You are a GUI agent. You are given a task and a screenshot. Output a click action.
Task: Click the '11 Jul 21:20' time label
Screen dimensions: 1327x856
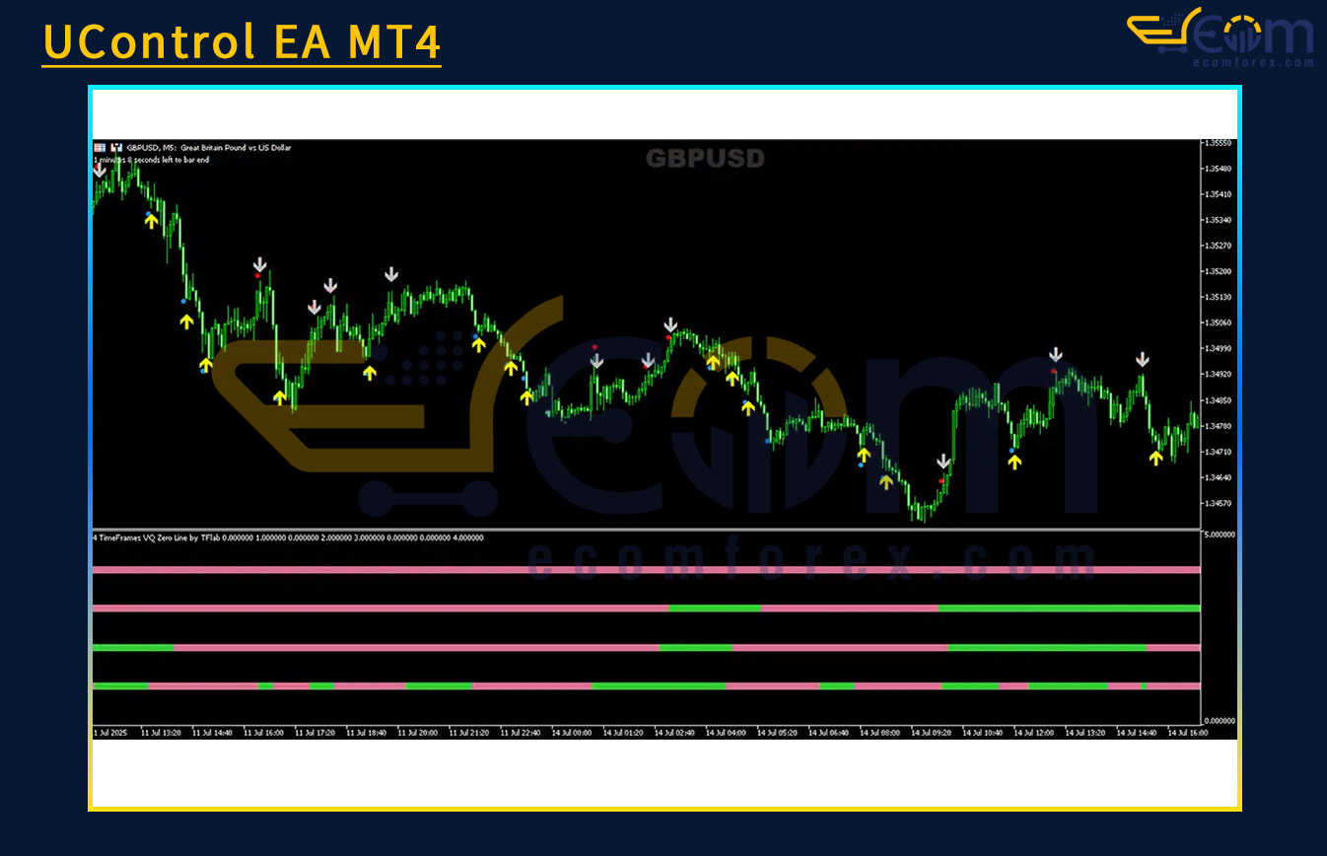pyautogui.click(x=468, y=733)
